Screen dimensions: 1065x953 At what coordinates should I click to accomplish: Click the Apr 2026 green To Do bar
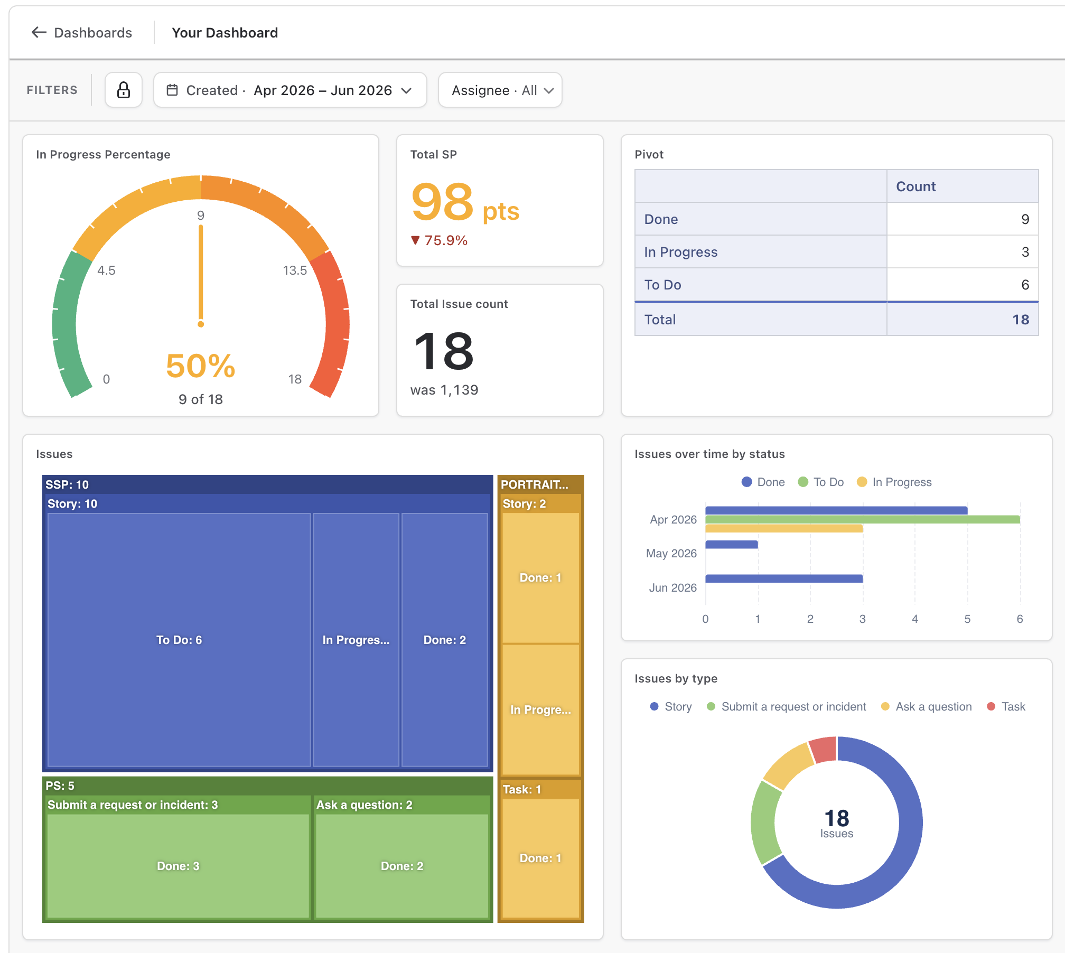863,520
